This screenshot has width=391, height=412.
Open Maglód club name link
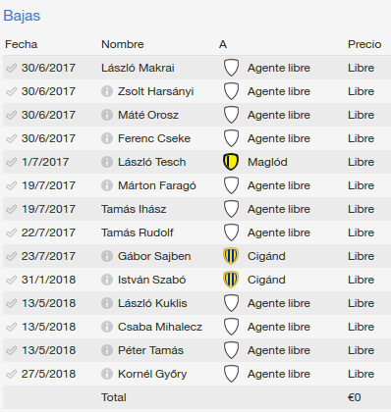tap(267, 162)
